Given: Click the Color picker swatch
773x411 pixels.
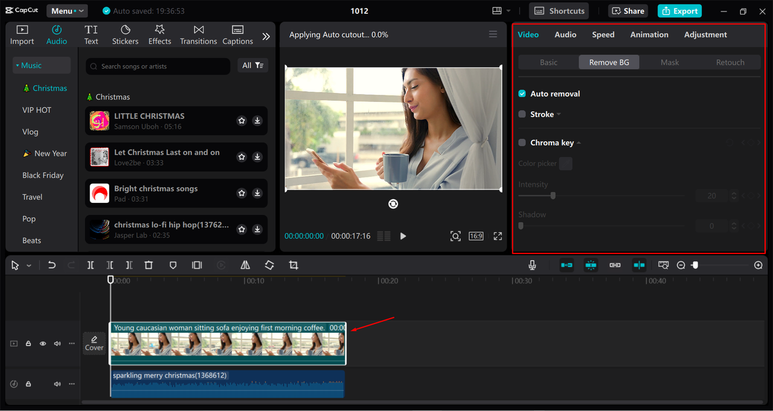Looking at the screenshot, I should pyautogui.click(x=565, y=164).
